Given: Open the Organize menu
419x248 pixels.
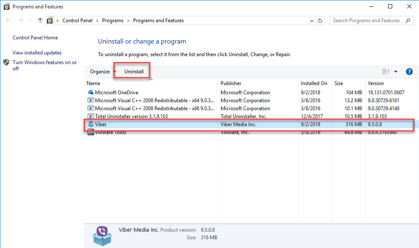Looking at the screenshot, I should [x=103, y=72].
